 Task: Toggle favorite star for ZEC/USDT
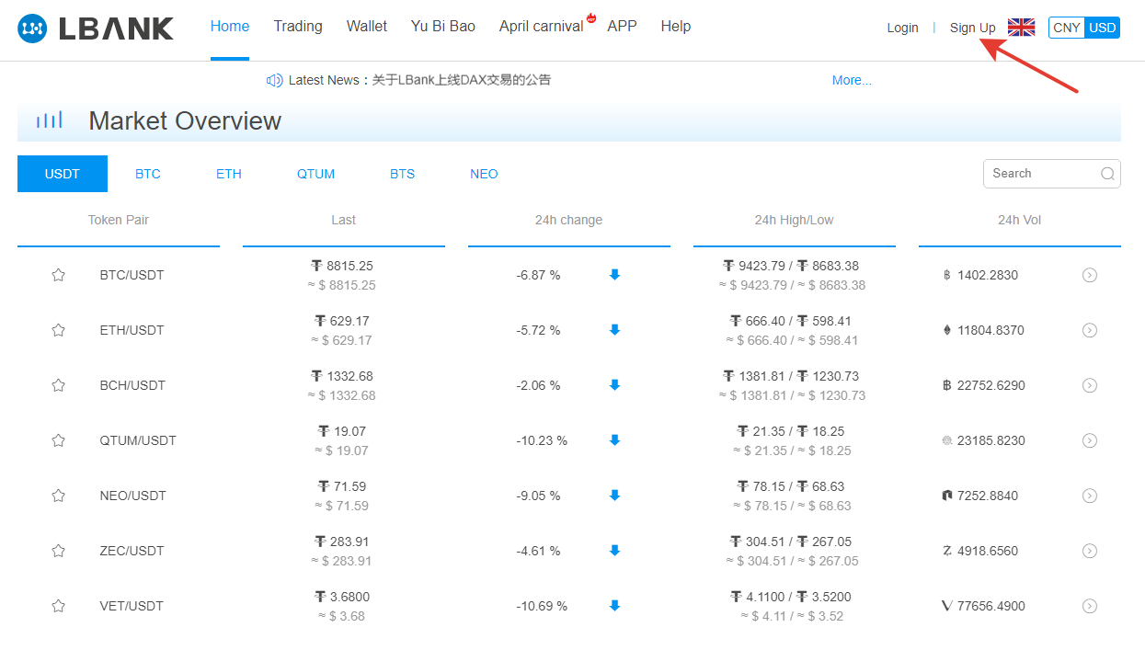pos(59,551)
